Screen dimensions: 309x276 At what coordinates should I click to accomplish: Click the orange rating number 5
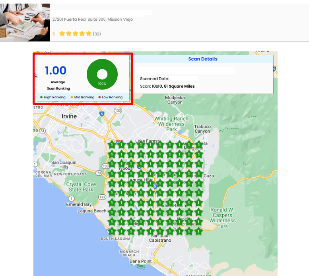click(x=54, y=34)
